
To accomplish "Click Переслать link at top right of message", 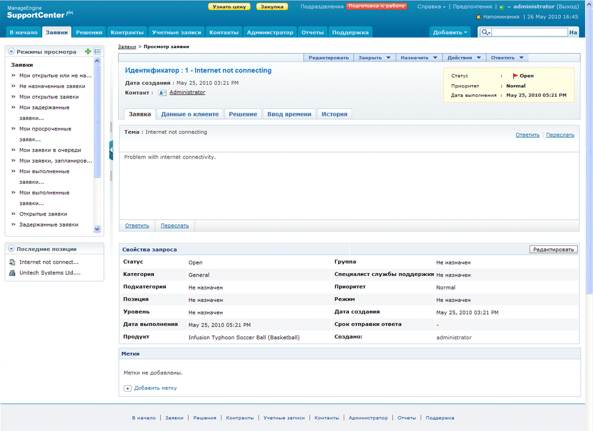I will (x=560, y=135).
